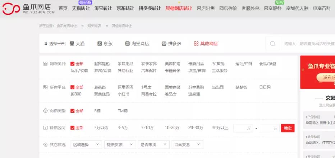
Task: Click 购买网店 breadcrumb link
Action: (94, 26)
